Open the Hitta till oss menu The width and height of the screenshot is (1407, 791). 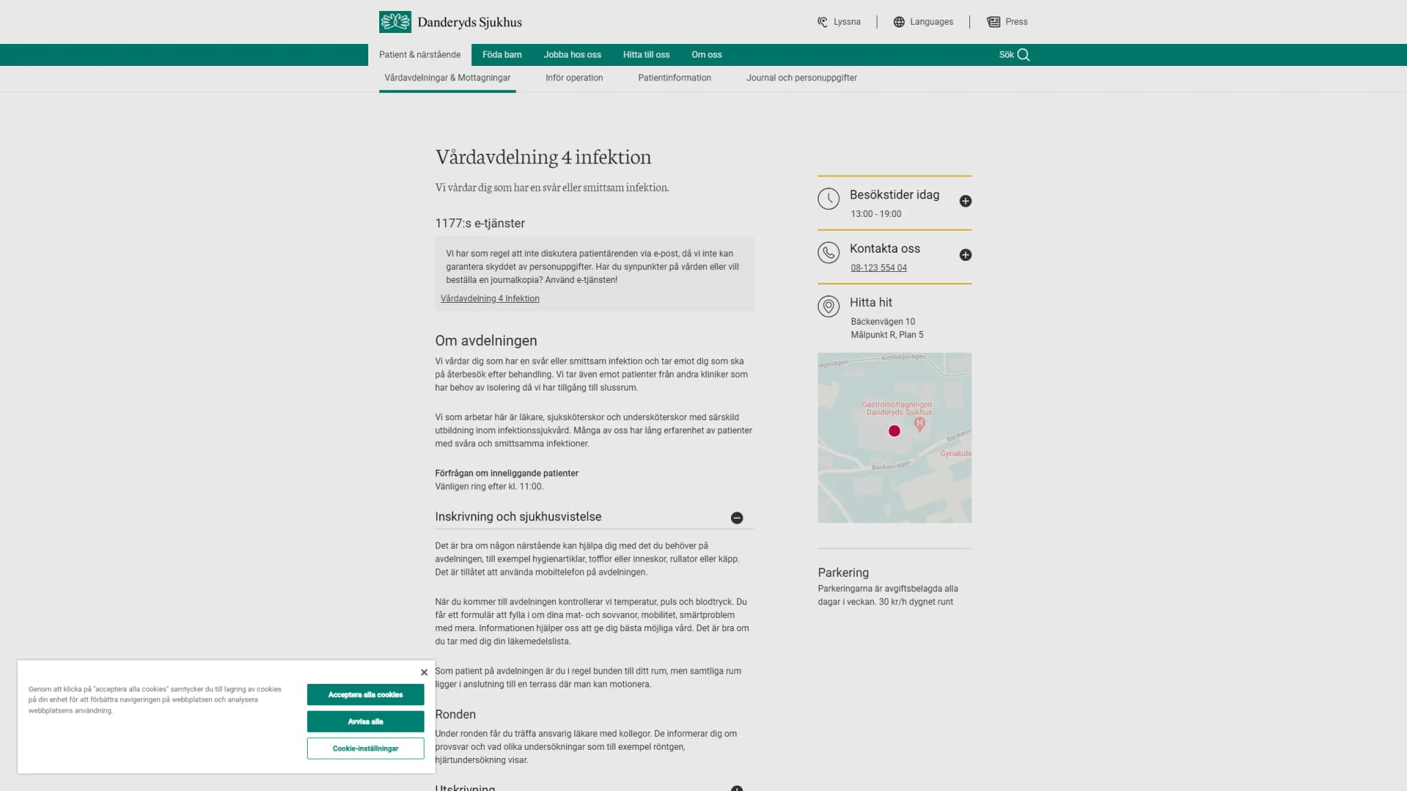[646, 55]
